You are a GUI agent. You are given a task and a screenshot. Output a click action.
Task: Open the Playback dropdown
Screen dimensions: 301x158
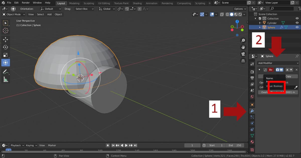(x=17, y=145)
